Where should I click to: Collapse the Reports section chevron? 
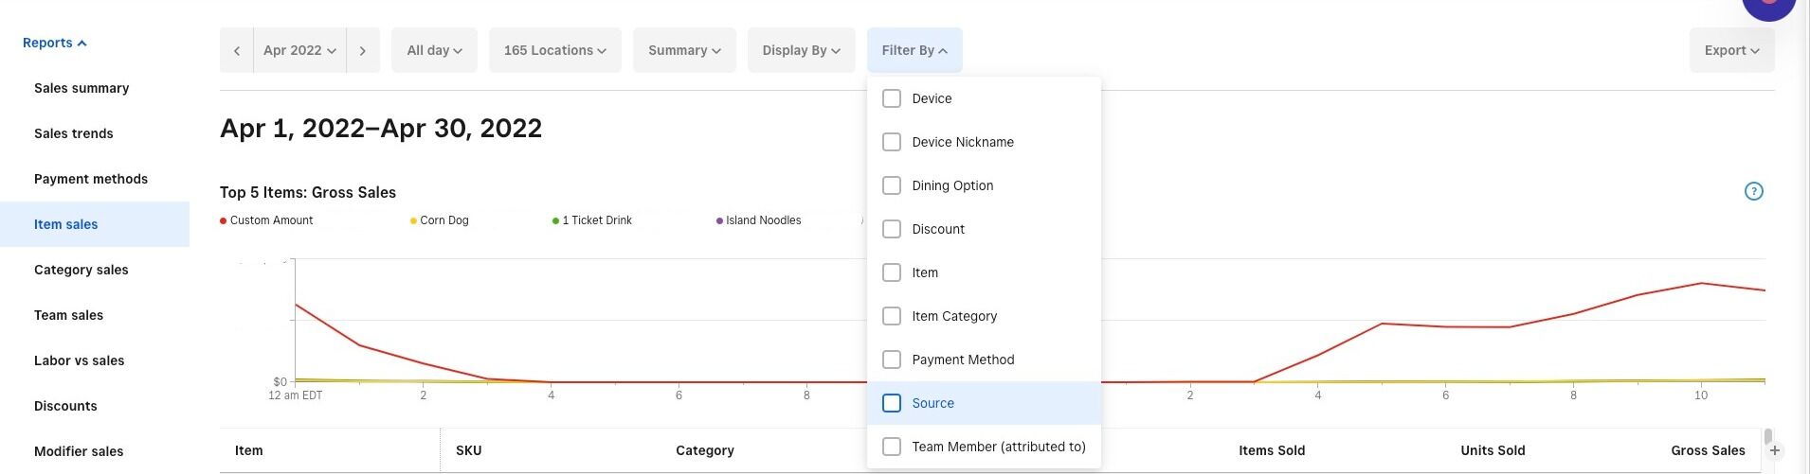coord(82,44)
